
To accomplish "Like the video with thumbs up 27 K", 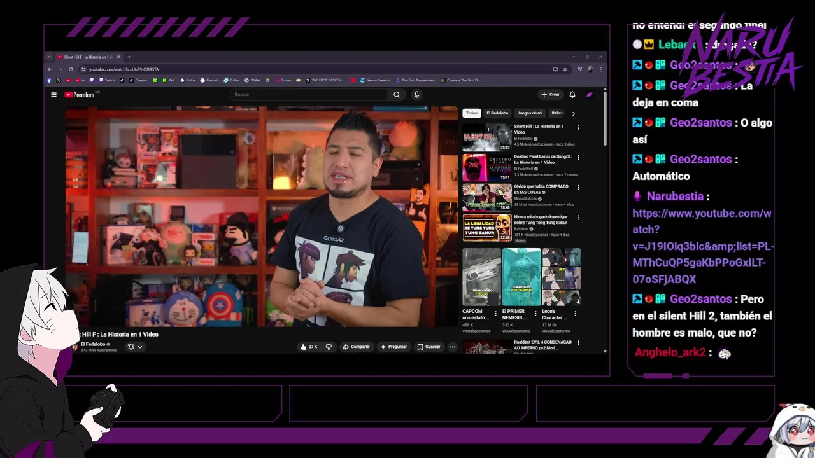I will coord(309,347).
